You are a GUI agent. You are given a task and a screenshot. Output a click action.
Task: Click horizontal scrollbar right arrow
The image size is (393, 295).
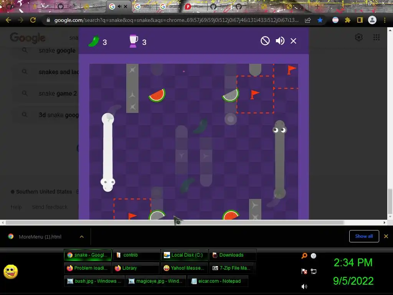[385, 222]
